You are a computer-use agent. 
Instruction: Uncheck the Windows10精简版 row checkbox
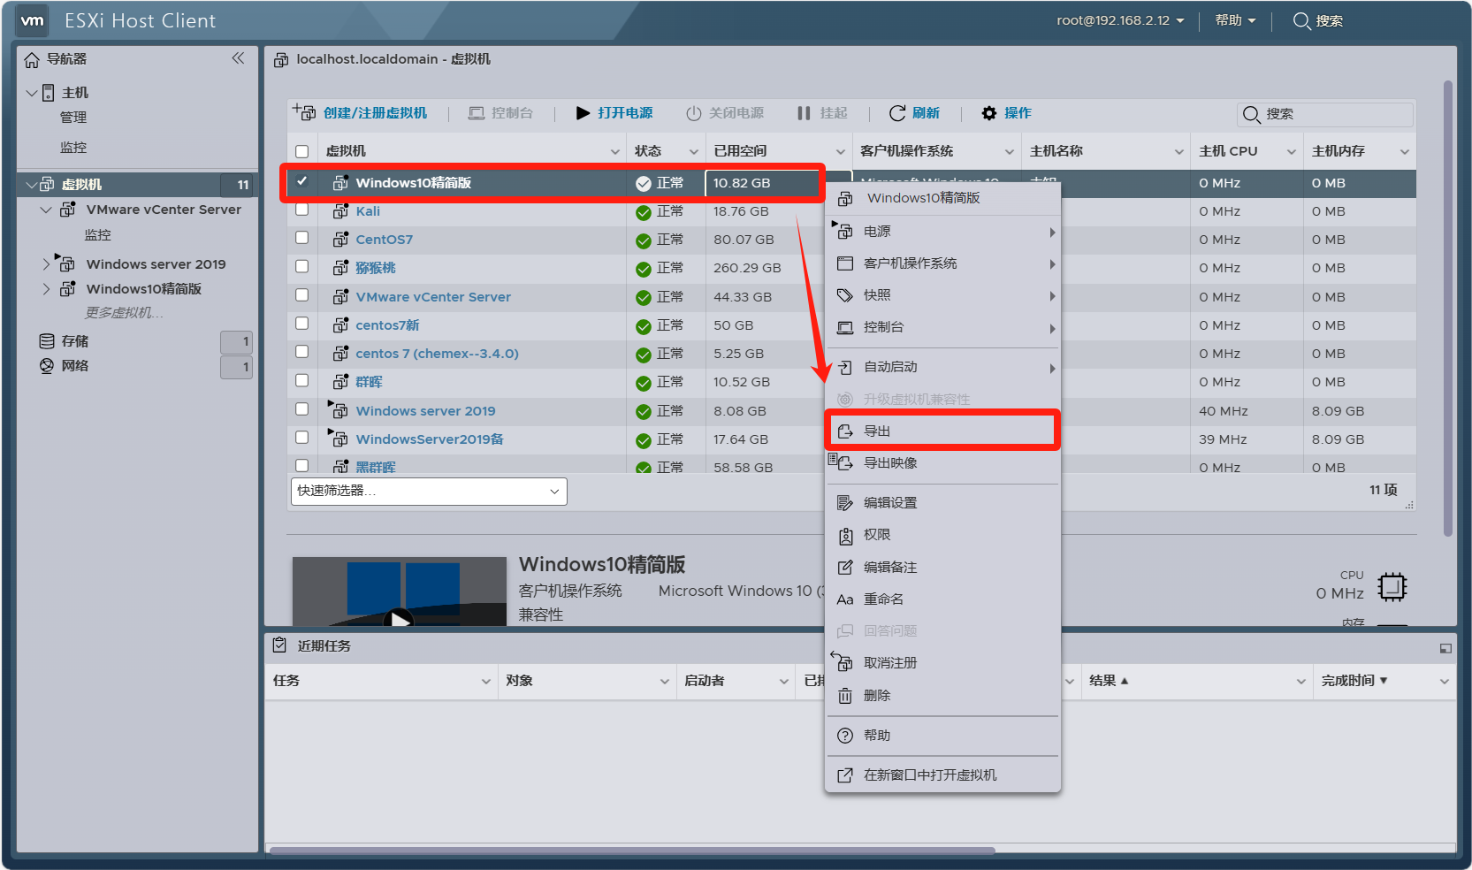[x=302, y=181]
